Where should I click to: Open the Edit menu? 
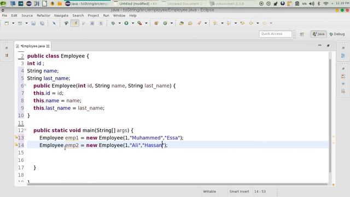coord(14,16)
